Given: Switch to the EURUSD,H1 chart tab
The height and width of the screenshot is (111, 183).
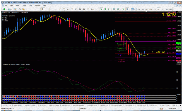Looking at the screenshot, I should pyautogui.click(x=104, y=105).
